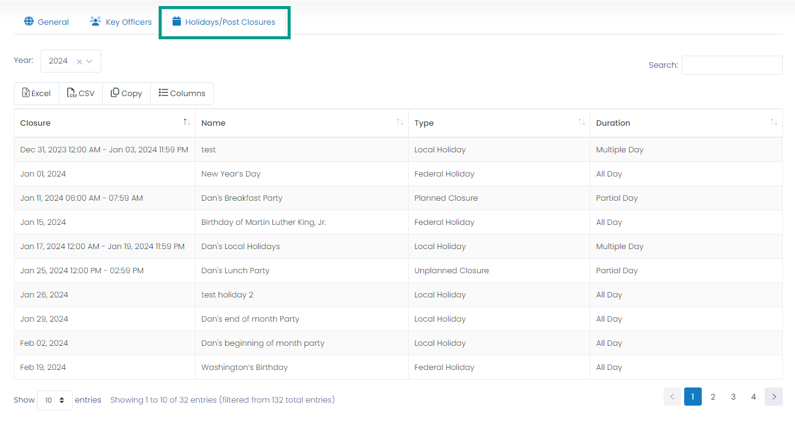The width and height of the screenshot is (795, 428).
Task: Open the Show entries count dropdown
Action: (54, 400)
